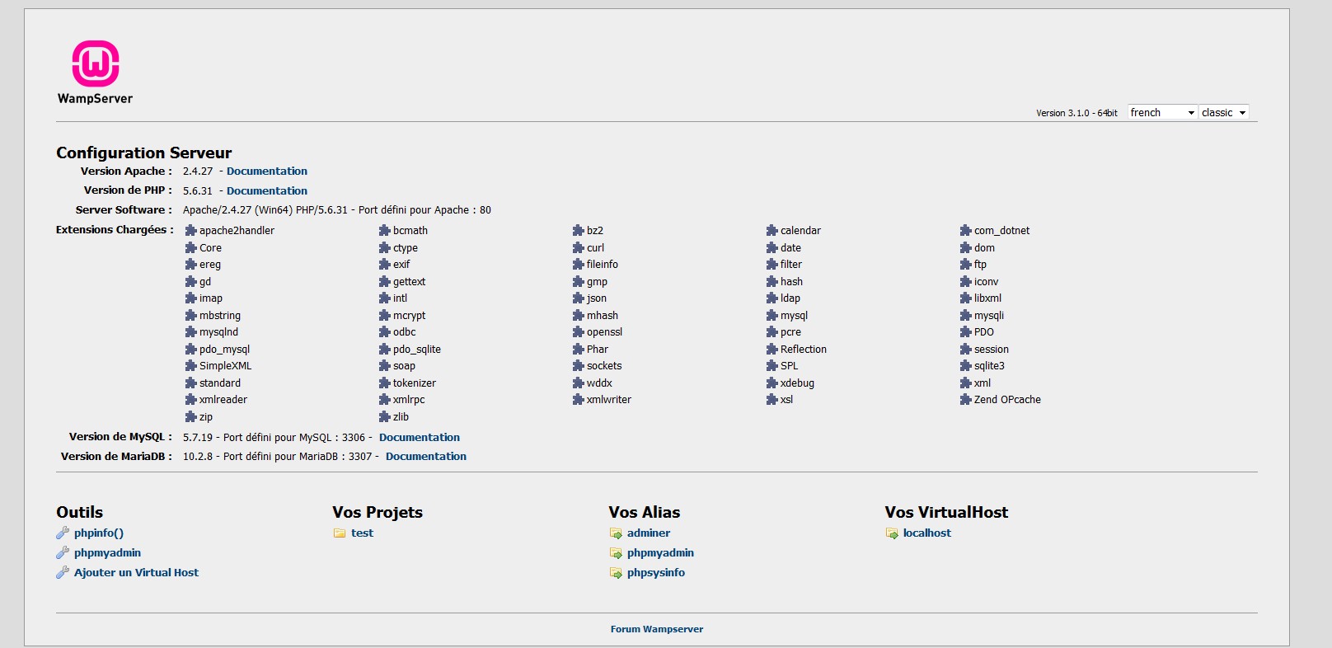1332x648 pixels.
Task: Open the test project link
Action: point(362,533)
